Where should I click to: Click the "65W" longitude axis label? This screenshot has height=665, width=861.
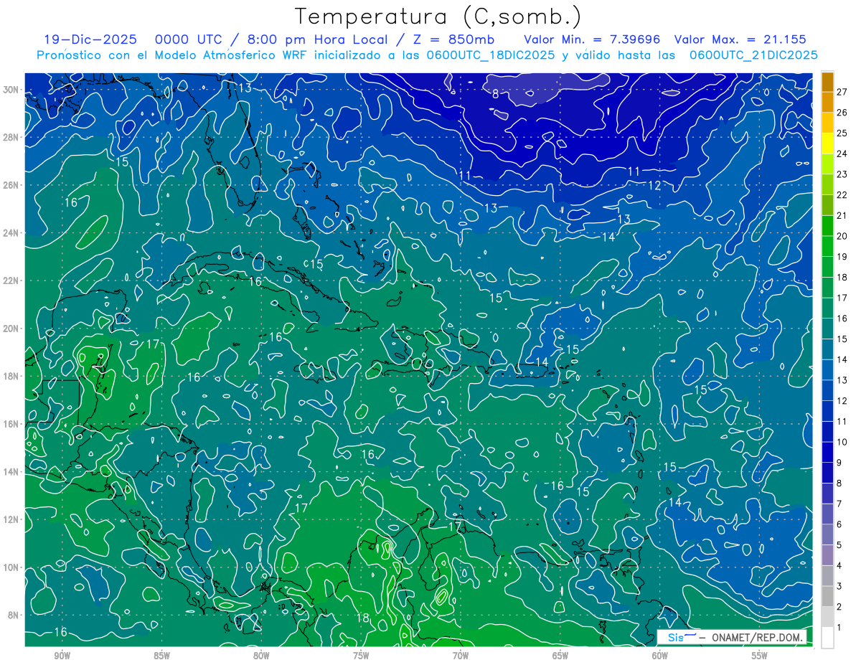(x=560, y=656)
